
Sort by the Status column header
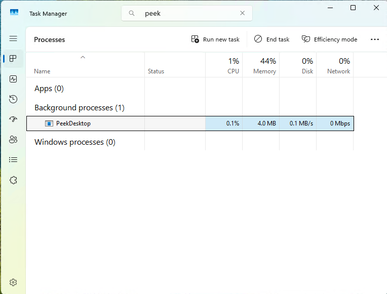click(x=156, y=71)
